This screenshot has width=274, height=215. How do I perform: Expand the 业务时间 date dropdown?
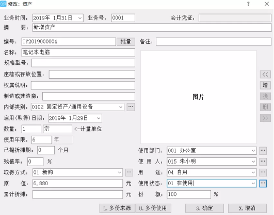click(x=80, y=18)
